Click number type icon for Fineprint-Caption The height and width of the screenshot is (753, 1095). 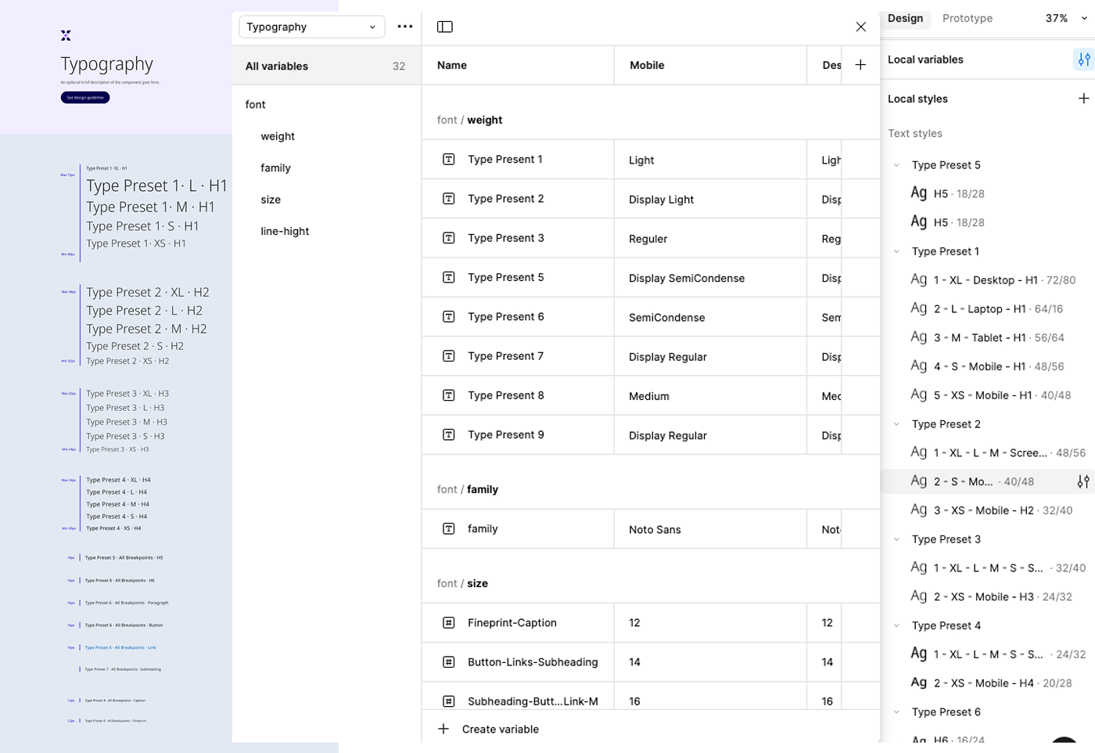449,623
